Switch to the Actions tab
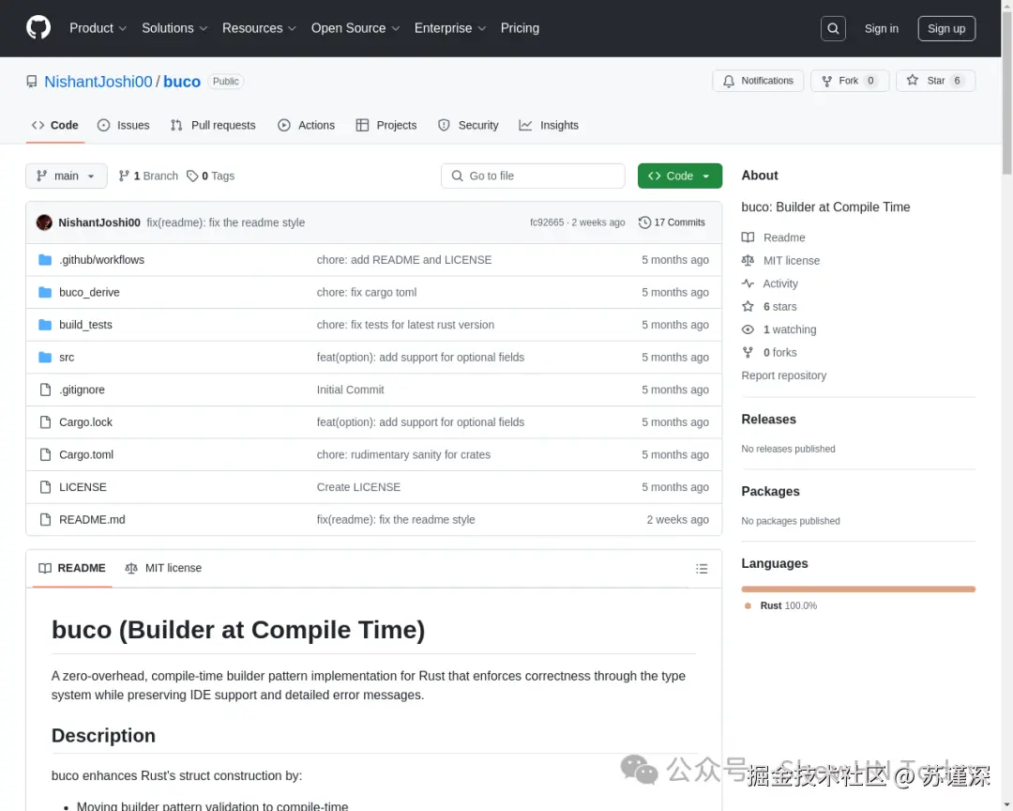This screenshot has width=1013, height=811. pyautogui.click(x=306, y=125)
